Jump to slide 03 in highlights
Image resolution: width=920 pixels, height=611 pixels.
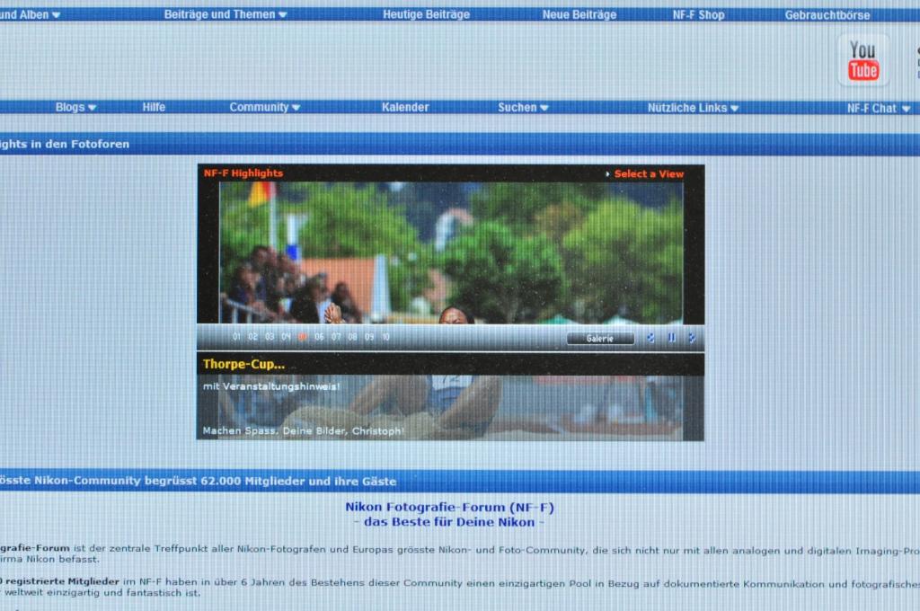coord(270,337)
